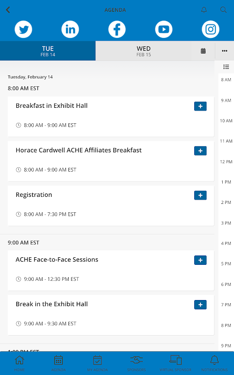Image resolution: width=234 pixels, height=375 pixels.
Task: Go back using the top-left arrow
Action: pos(8,10)
